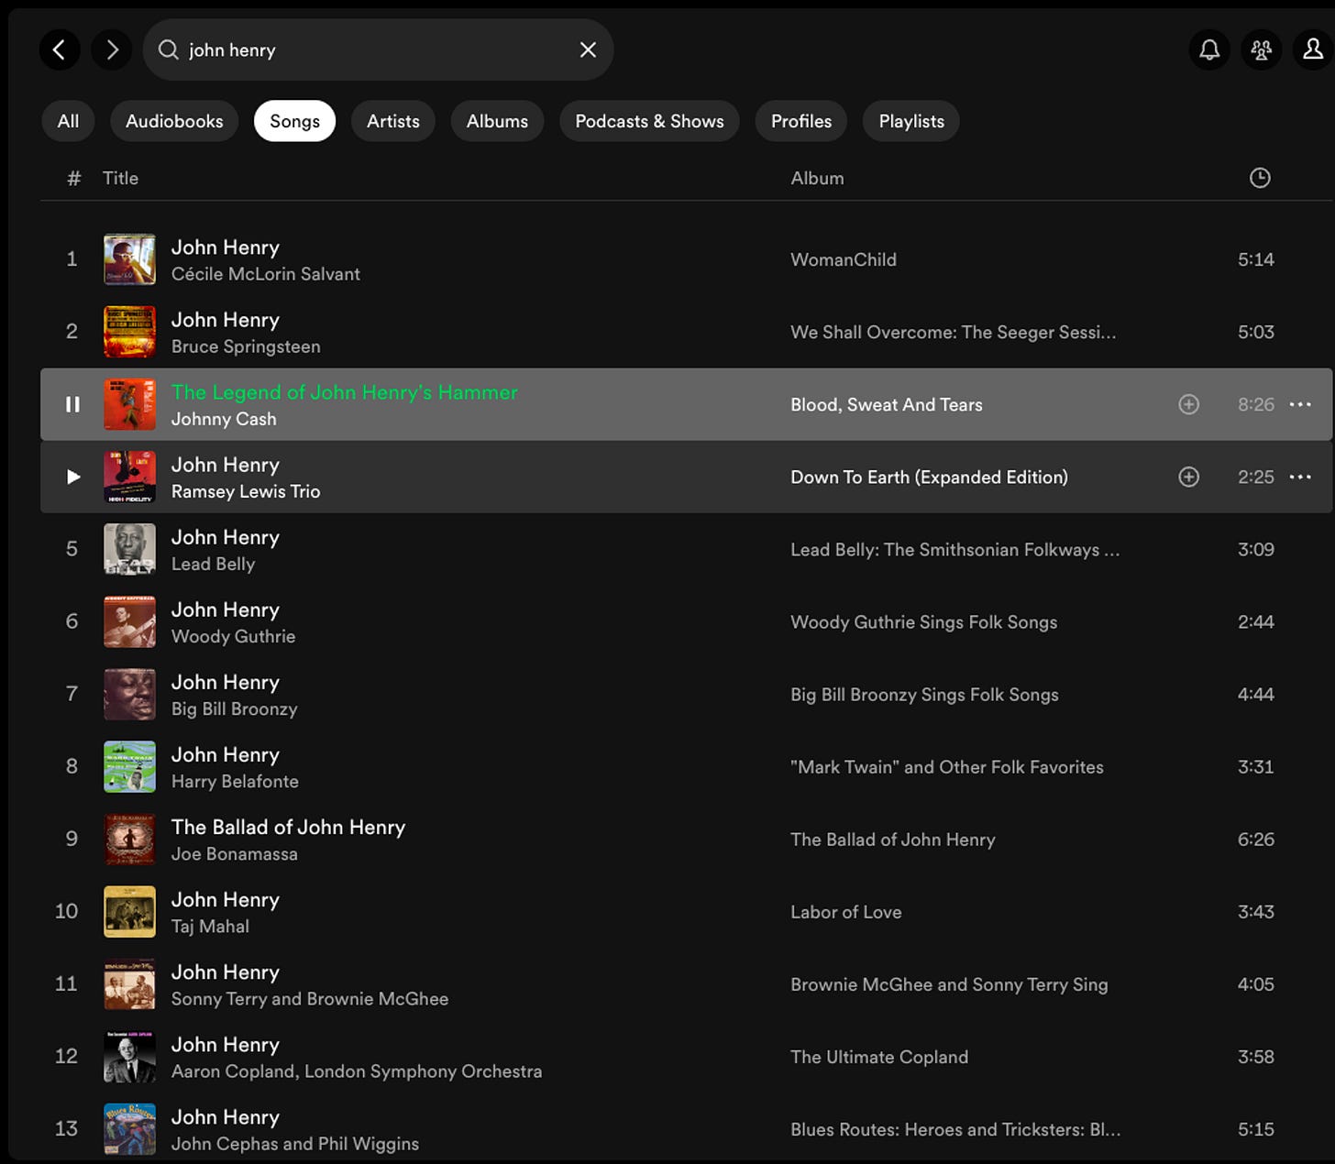Select The Legend of John Henry's Hammer title

[345, 392]
